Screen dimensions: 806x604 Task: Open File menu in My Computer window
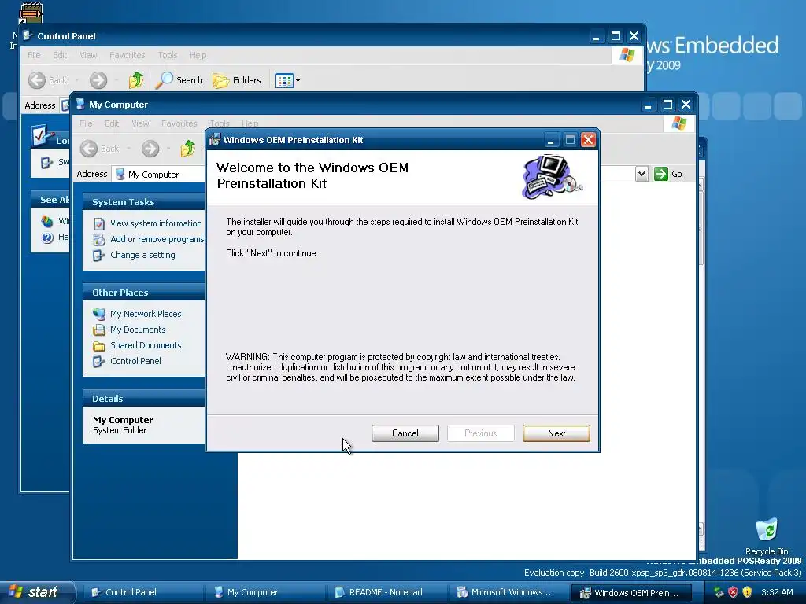pos(86,123)
